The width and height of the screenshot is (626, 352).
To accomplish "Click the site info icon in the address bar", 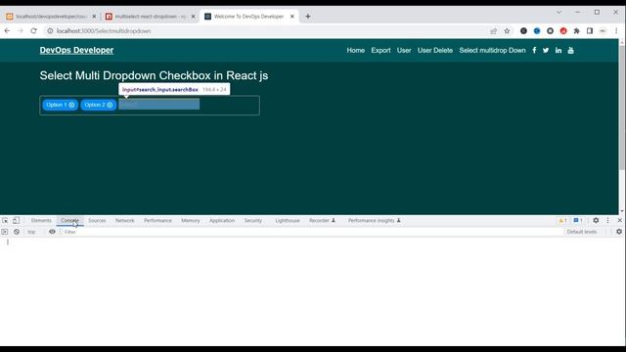I will (50, 30).
